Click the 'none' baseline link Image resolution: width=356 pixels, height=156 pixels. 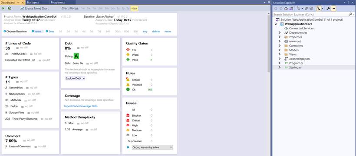pos(168,32)
